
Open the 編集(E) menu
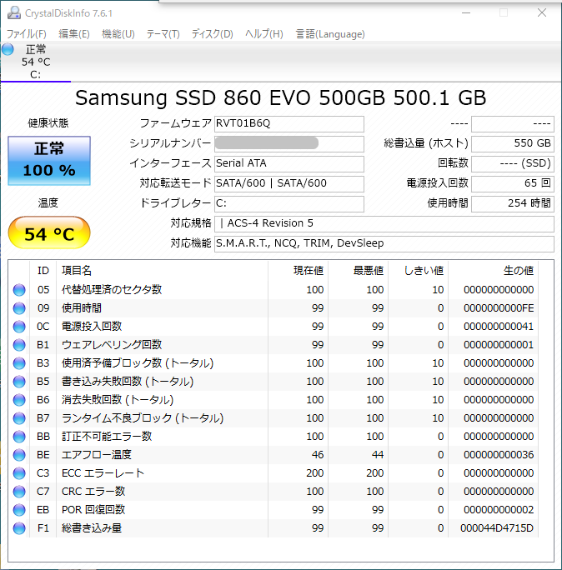point(74,34)
